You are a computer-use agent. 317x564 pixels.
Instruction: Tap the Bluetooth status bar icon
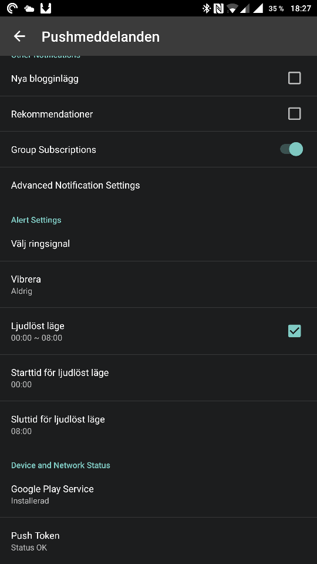pos(206,8)
